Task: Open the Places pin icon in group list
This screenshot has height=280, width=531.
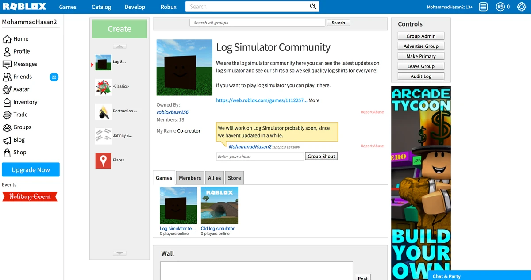Action: point(103,161)
